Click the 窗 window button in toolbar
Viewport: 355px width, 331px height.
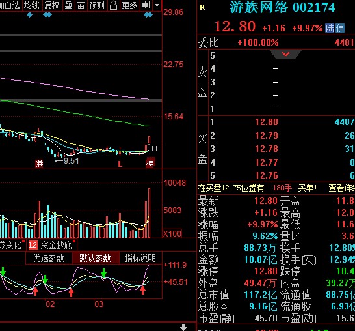[x=81, y=5]
